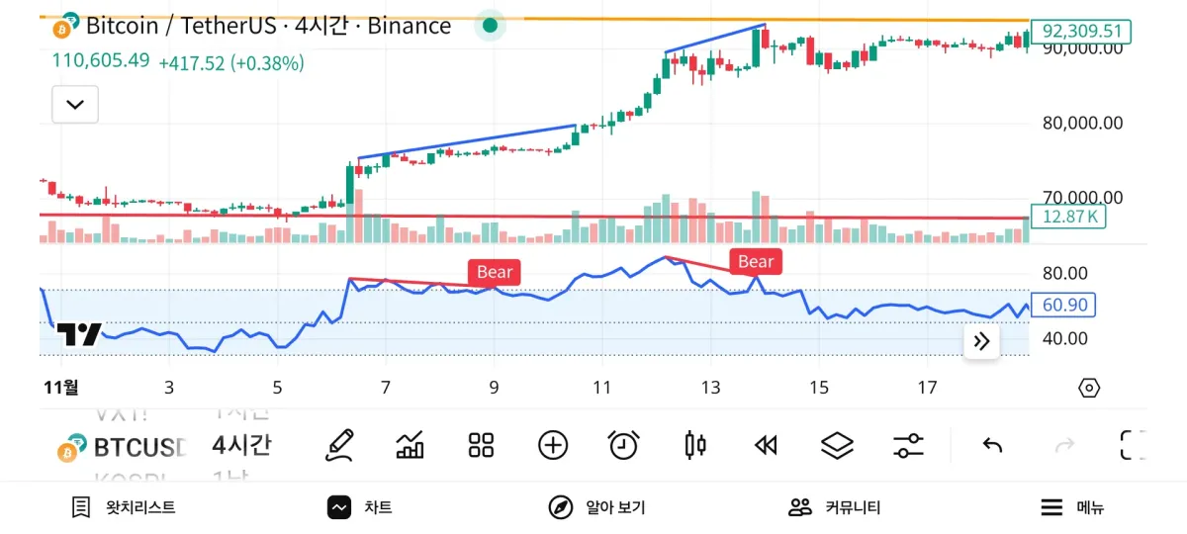Viewport: 1187px width, 534px height.
Task: Tap the plus circle add icon
Action: [x=552, y=445]
